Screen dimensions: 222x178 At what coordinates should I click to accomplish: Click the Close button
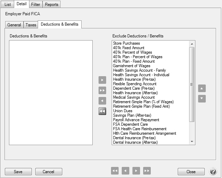pyautogui.click(x=191, y=172)
